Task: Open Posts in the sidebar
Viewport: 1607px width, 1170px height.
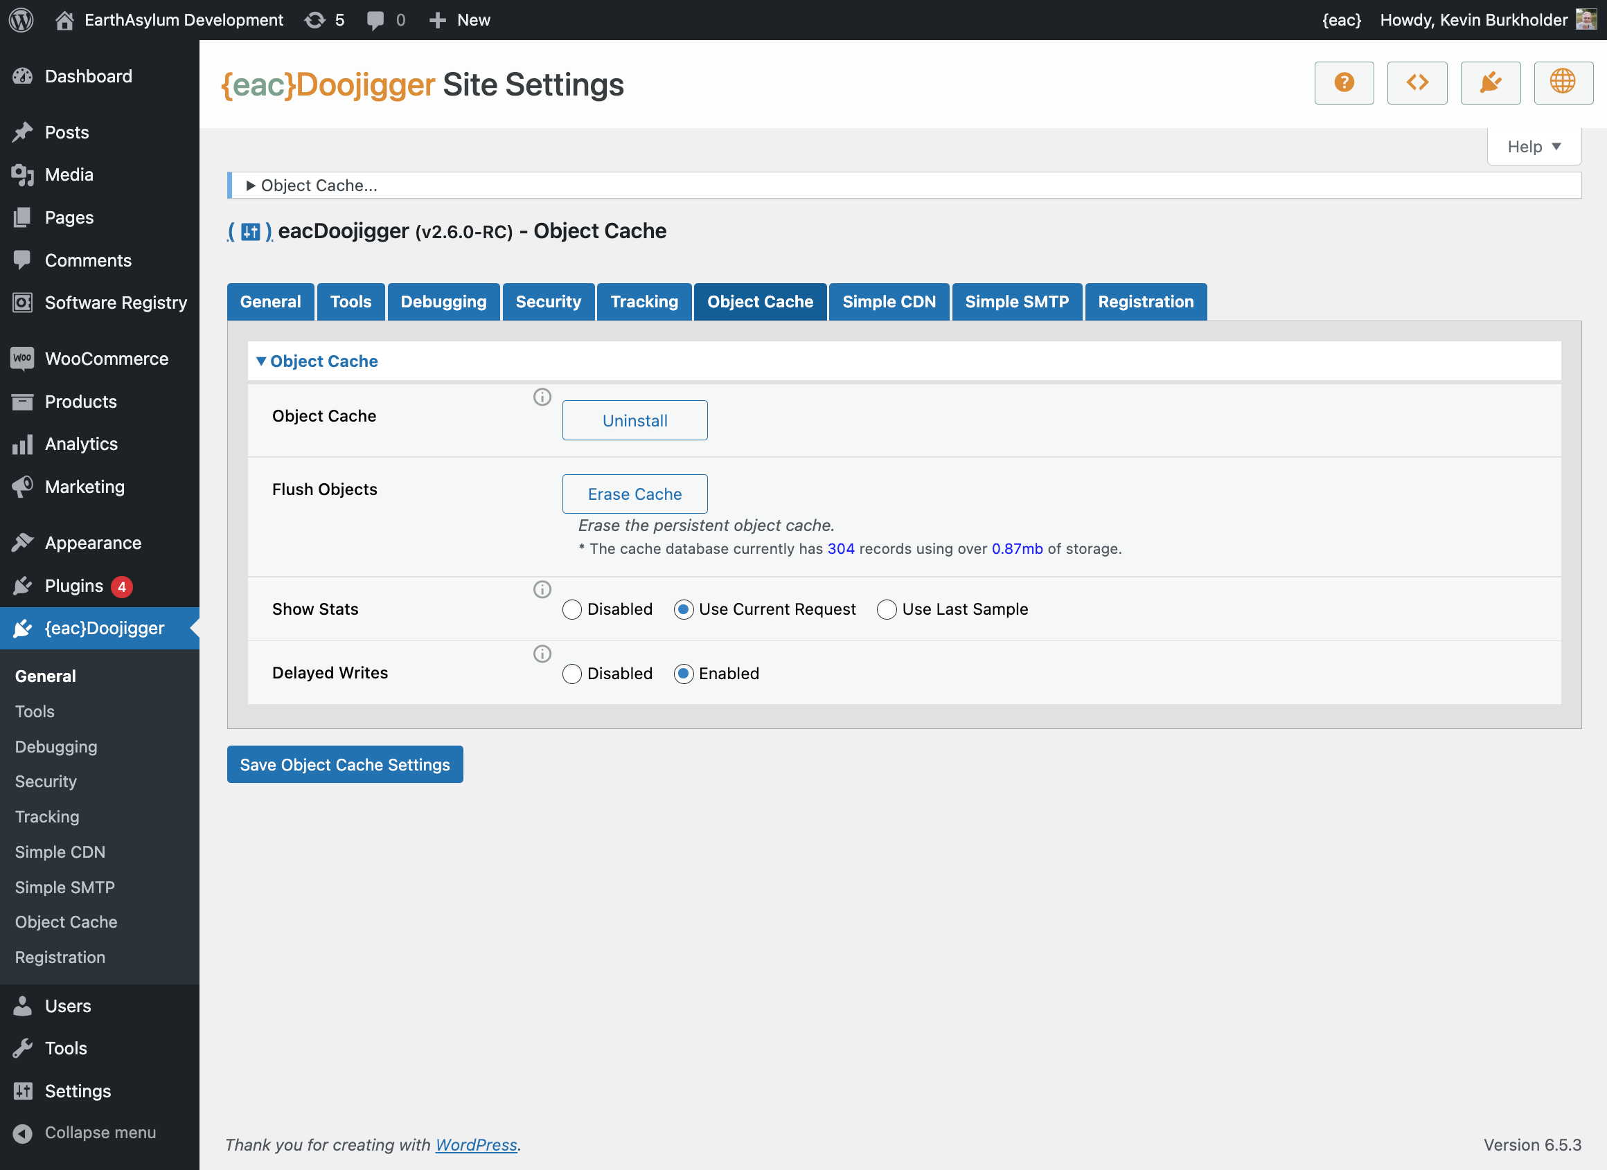Action: [99, 132]
